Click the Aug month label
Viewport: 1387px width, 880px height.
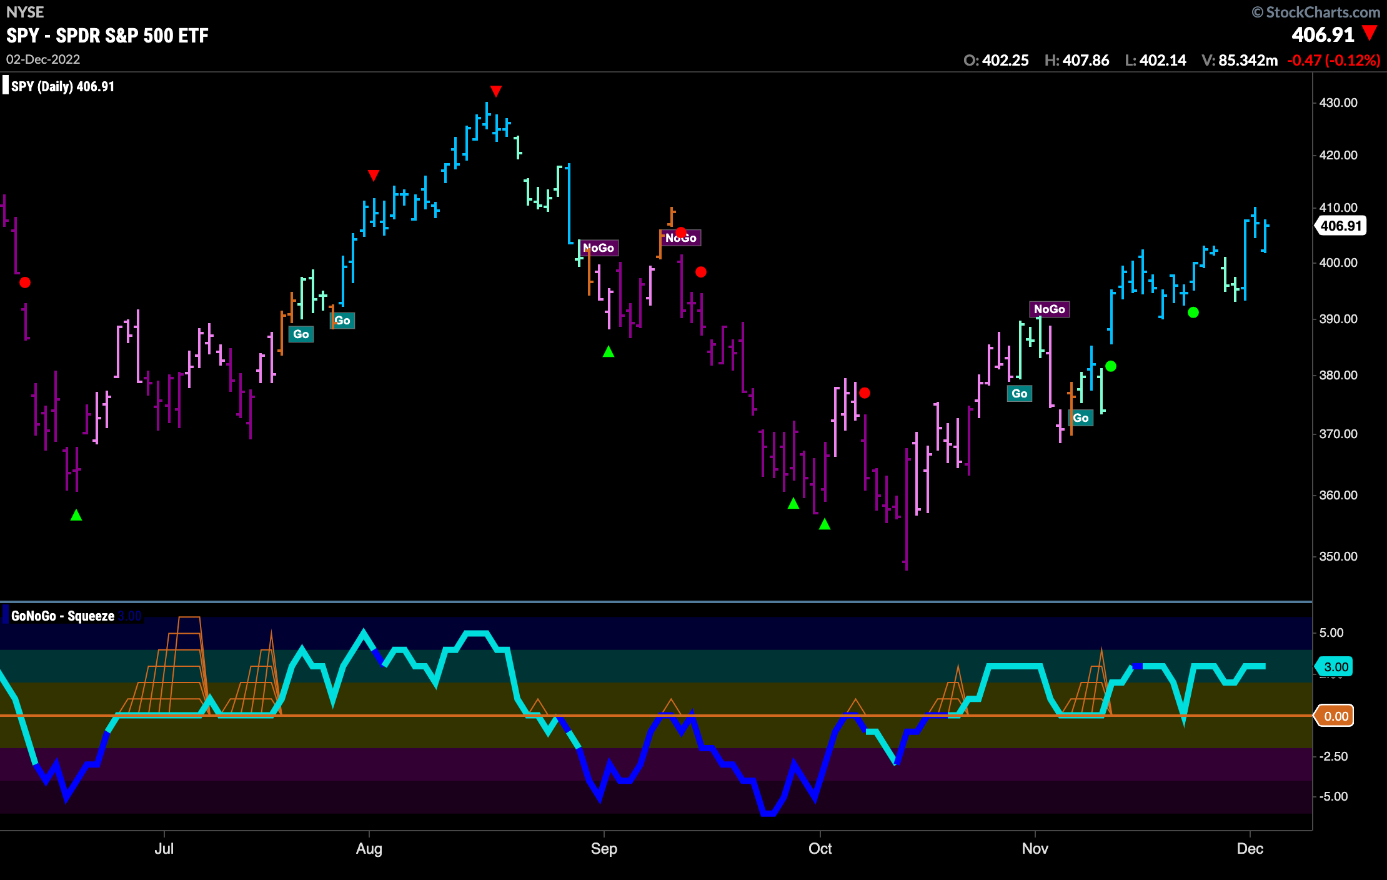pyautogui.click(x=369, y=849)
